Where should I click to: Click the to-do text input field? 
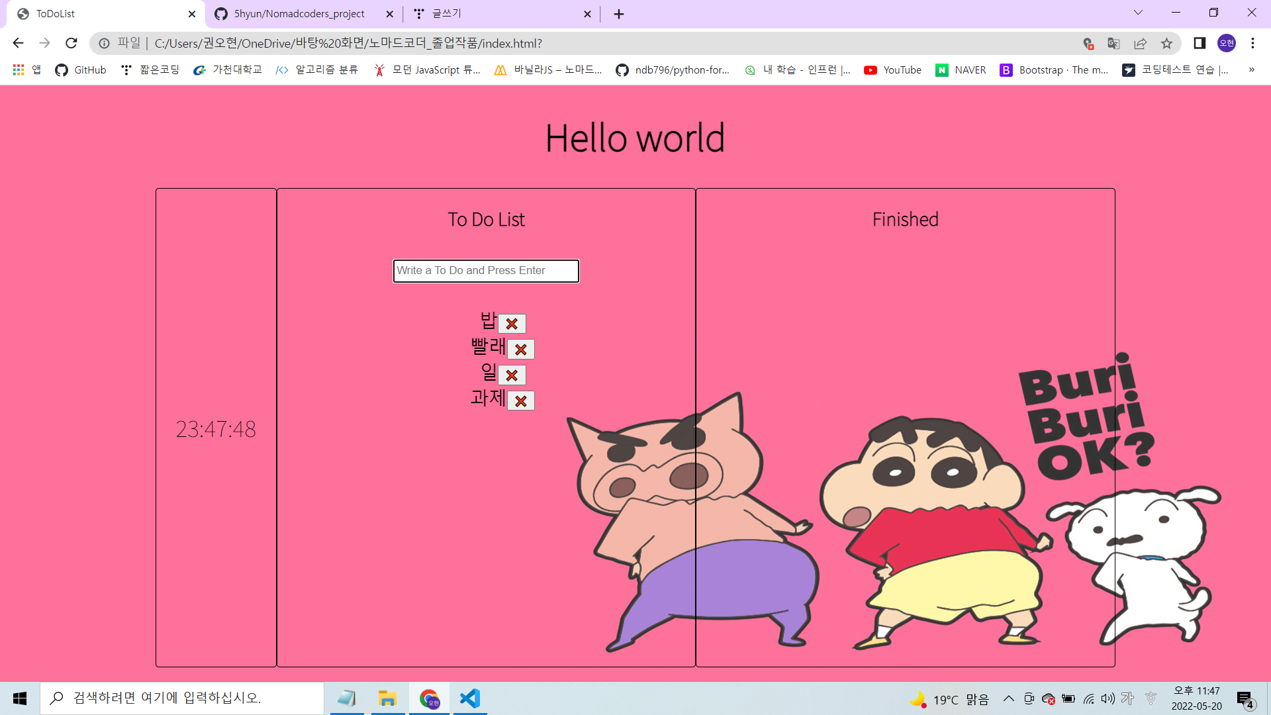[486, 271]
